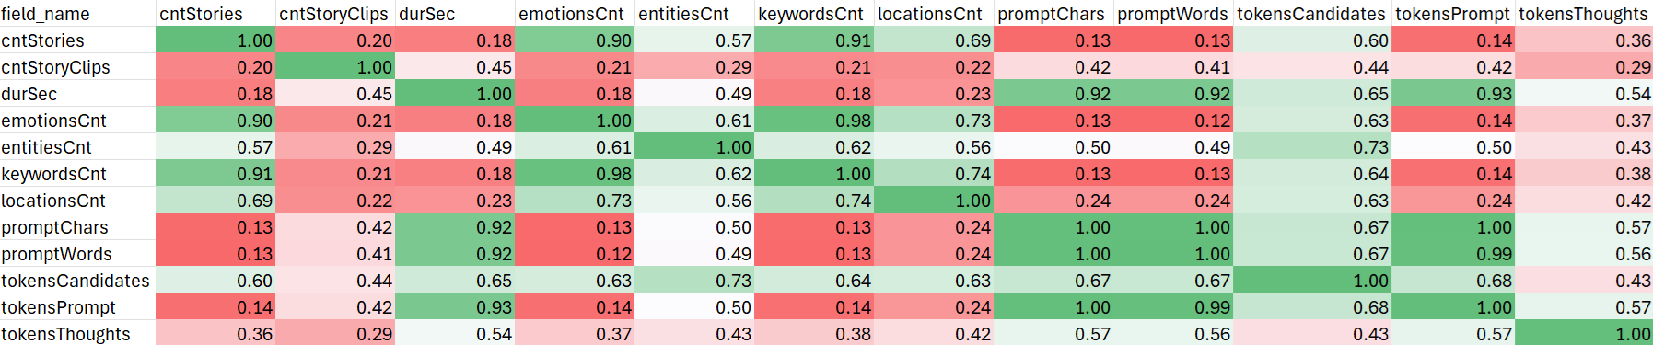This screenshot has width=1653, height=345.
Task: Click the tokensThoughts column header
Action: pos(1584,14)
